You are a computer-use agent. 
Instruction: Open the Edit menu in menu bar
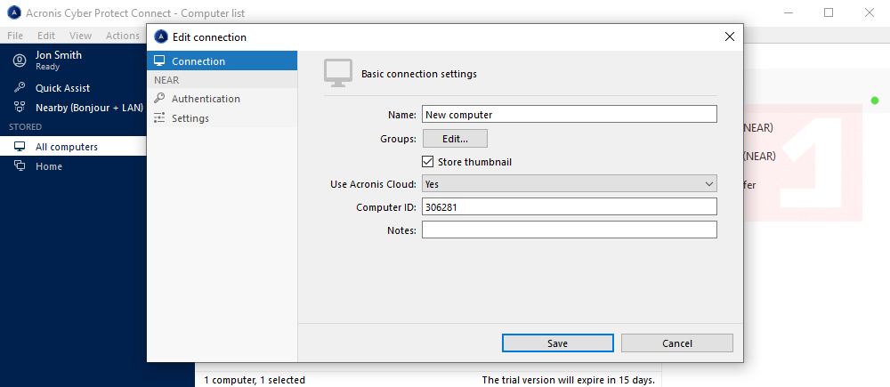click(46, 36)
